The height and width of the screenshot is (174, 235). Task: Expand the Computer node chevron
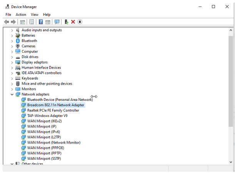pyautogui.click(x=12, y=52)
